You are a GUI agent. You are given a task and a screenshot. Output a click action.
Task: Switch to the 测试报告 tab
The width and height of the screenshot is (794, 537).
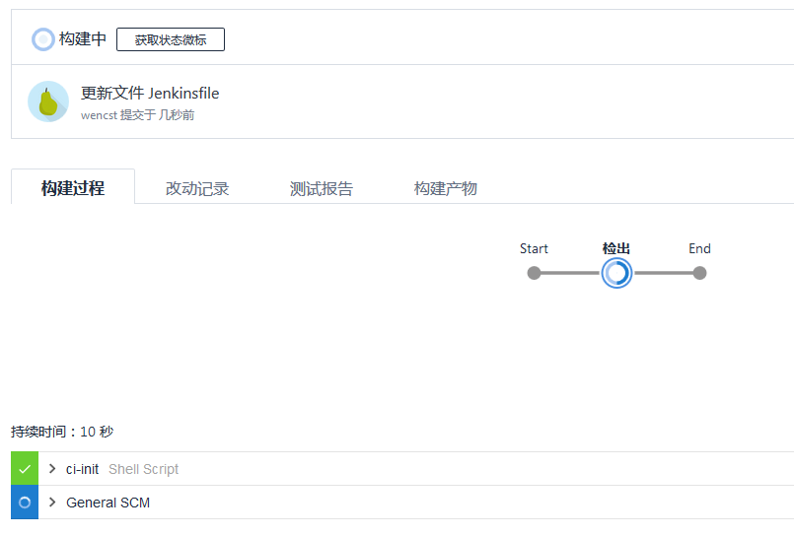point(322,188)
